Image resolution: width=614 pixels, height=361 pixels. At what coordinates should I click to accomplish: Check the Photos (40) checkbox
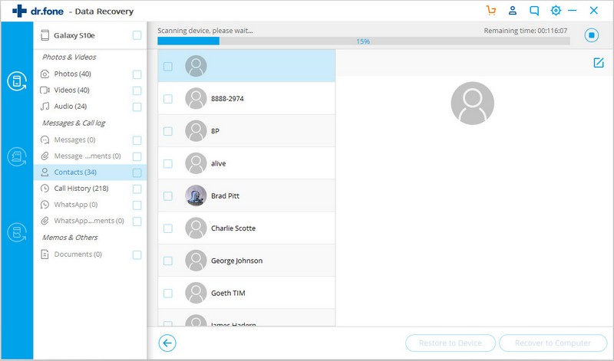(137, 74)
